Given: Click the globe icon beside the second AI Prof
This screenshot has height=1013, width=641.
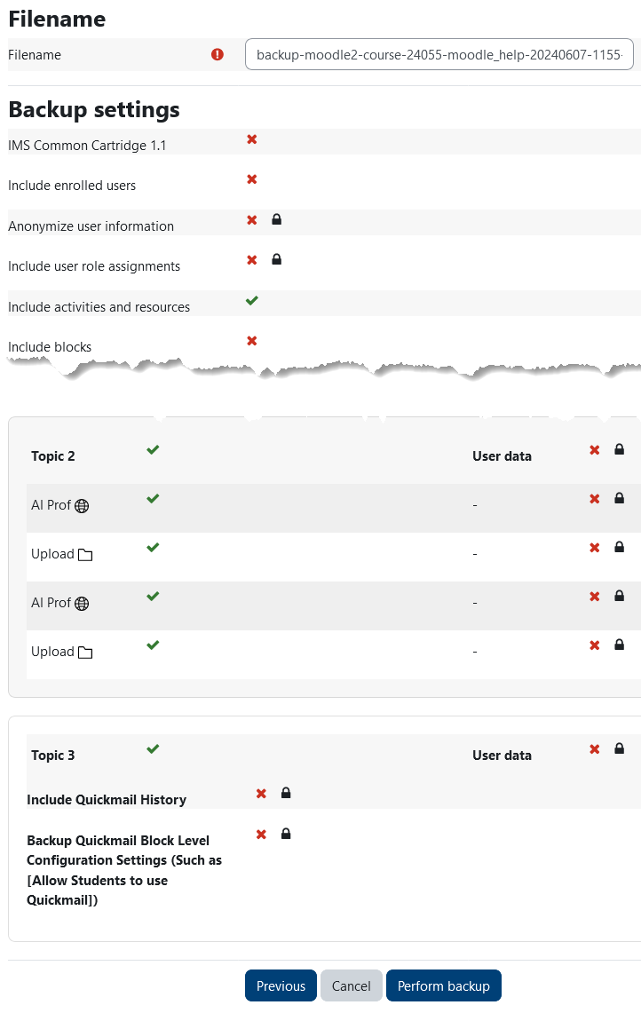Looking at the screenshot, I should (x=82, y=604).
